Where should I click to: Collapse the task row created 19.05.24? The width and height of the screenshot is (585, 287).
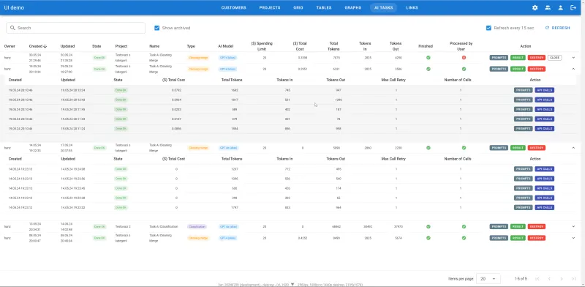573,69
